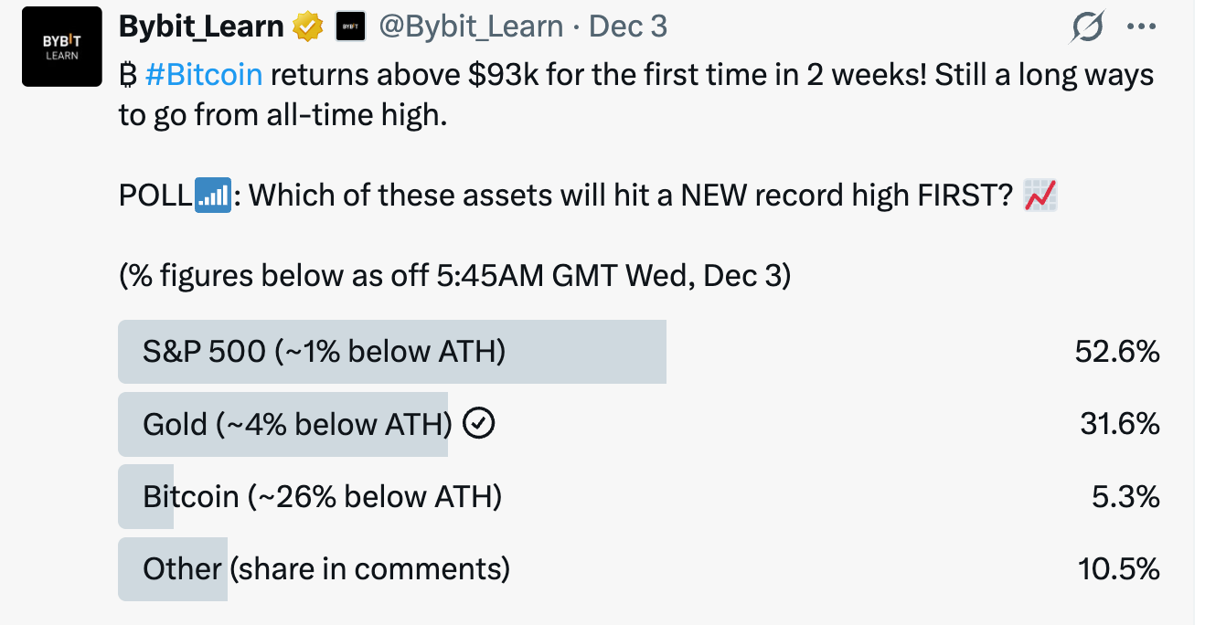Click the Bybit_Learn display name

point(199,26)
